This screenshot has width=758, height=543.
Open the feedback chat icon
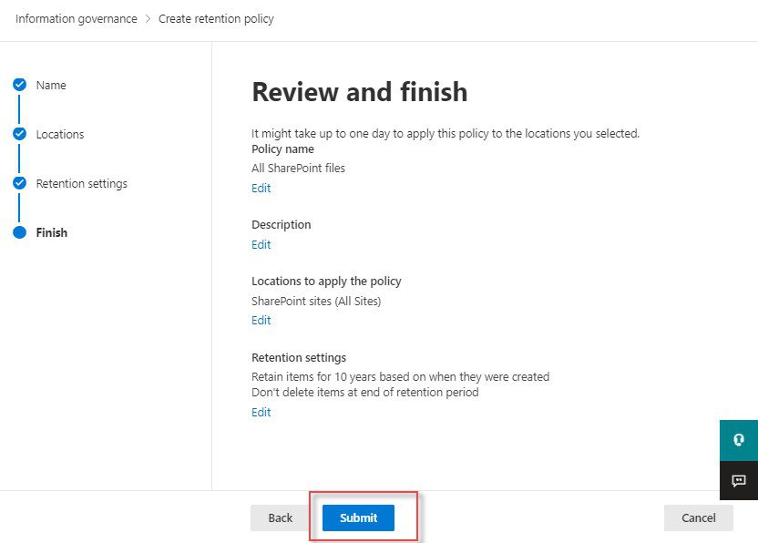tap(739, 481)
